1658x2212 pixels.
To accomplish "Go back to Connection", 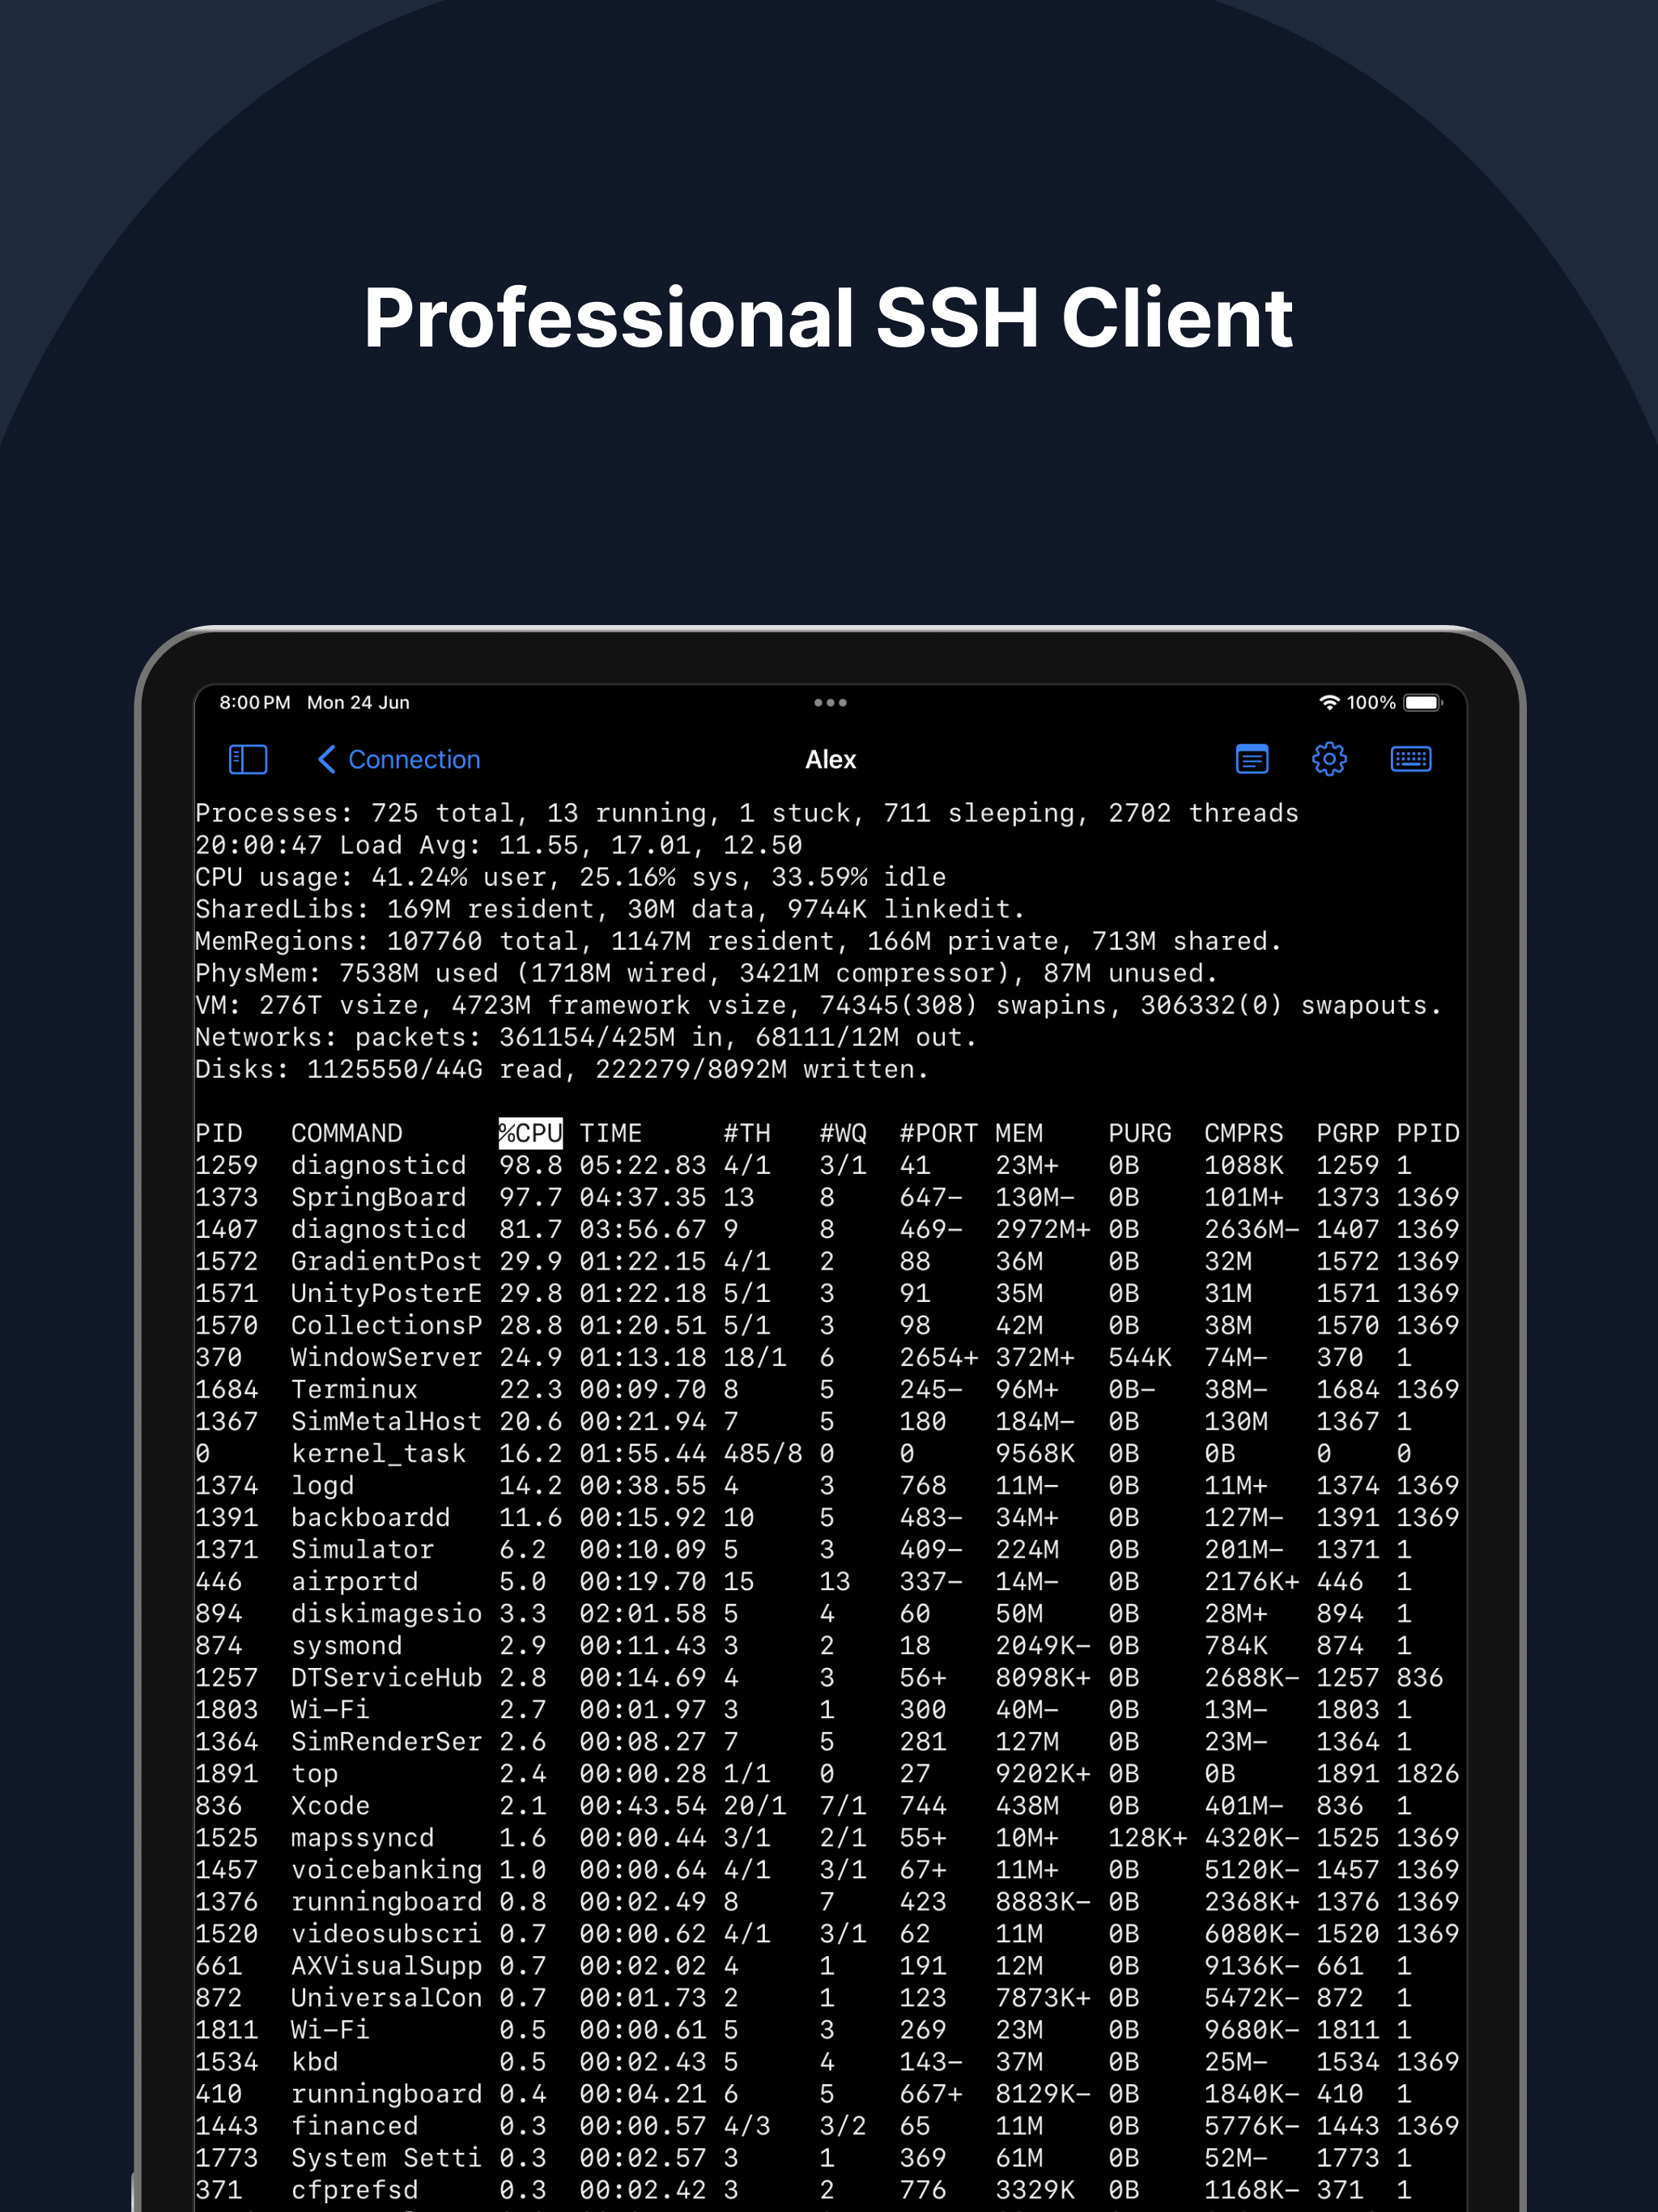I will click(399, 759).
